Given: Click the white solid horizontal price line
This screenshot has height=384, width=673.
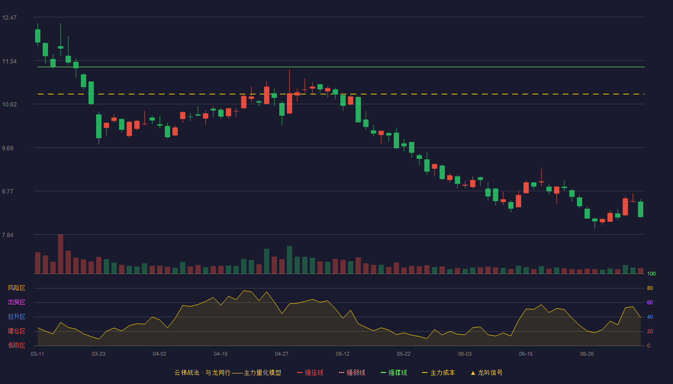Looking at the screenshot, I should click(341, 67).
